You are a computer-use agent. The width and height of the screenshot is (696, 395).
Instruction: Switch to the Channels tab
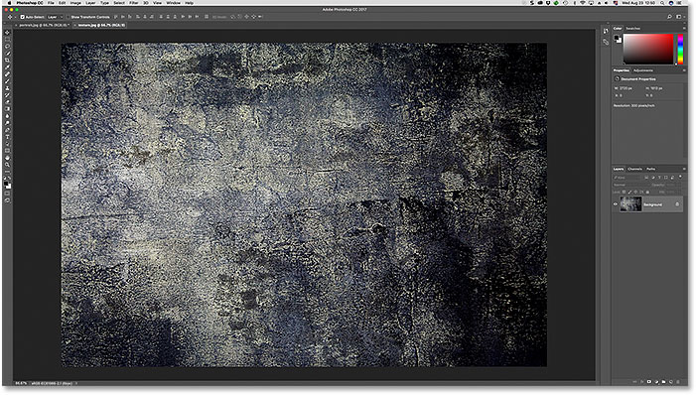pyautogui.click(x=634, y=169)
